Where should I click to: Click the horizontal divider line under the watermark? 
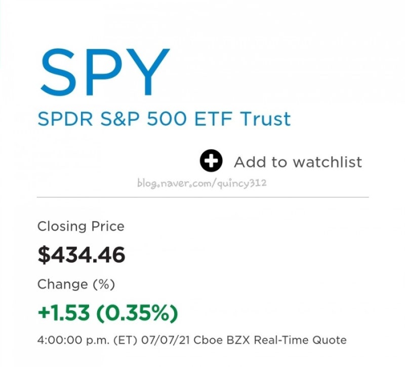click(x=202, y=195)
